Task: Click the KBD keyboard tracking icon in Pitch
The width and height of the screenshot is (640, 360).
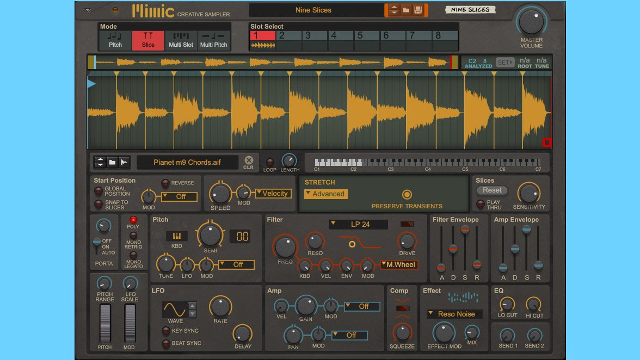Action: pos(176,236)
